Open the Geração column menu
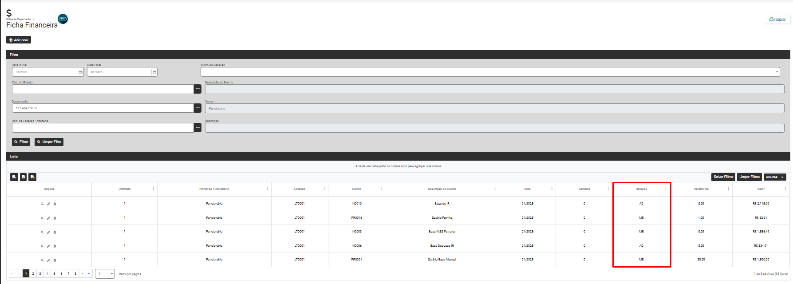This screenshot has width=793, height=284. [x=666, y=189]
